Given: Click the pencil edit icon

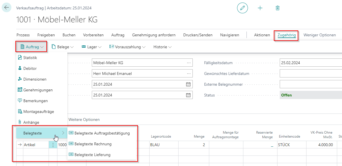Looking at the screenshot, I should coord(242,8).
